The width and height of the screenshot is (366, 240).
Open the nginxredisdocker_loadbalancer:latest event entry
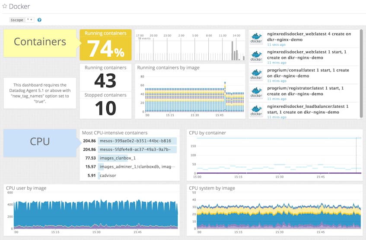point(308,109)
